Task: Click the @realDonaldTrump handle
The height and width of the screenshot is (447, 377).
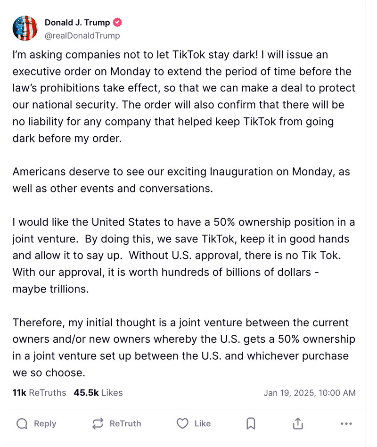Action: coord(82,35)
